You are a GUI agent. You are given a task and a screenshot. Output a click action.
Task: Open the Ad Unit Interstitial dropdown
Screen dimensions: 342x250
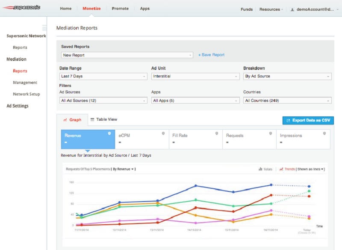(x=195, y=76)
